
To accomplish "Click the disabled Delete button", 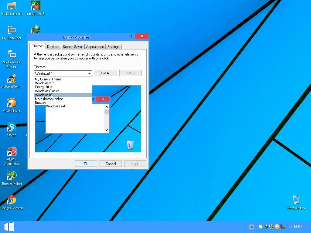I will coord(130,73).
